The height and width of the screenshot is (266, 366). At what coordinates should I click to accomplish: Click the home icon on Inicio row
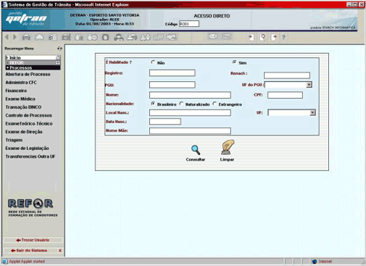(x=58, y=57)
